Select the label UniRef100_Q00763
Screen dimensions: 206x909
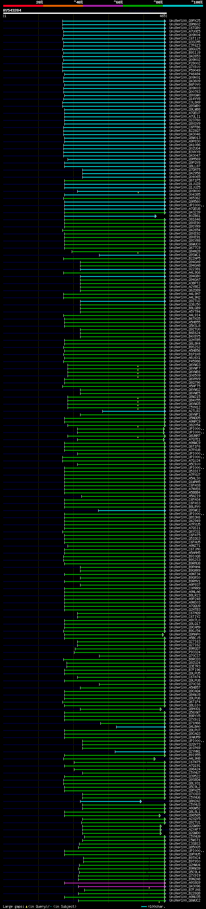[x=185, y=92]
